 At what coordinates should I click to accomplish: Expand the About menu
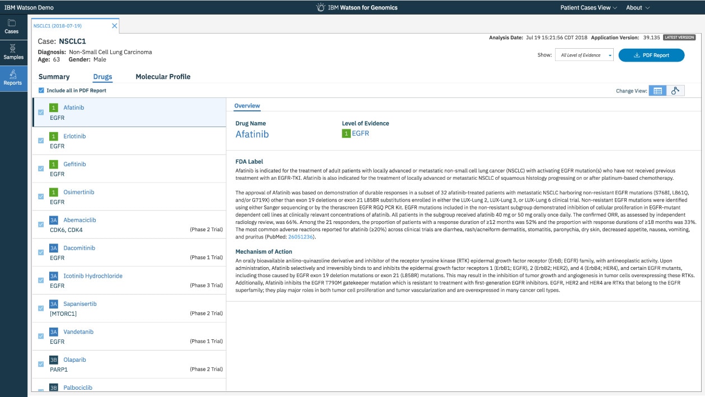coord(638,8)
